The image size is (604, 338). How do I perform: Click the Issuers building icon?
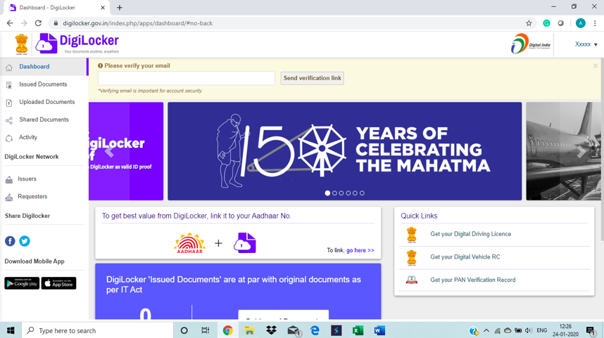tap(9, 180)
